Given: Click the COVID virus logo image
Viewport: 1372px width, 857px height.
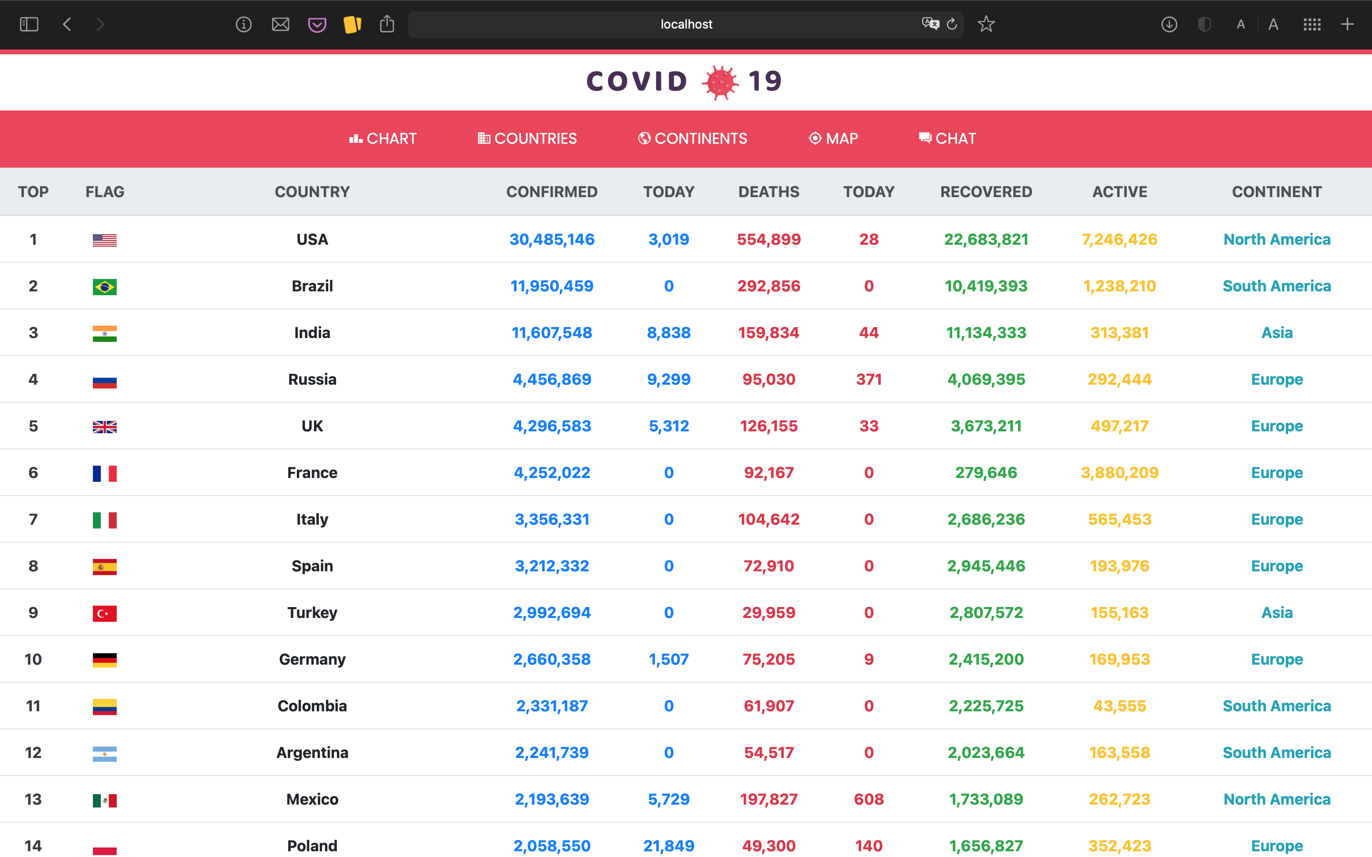Looking at the screenshot, I should [x=720, y=82].
